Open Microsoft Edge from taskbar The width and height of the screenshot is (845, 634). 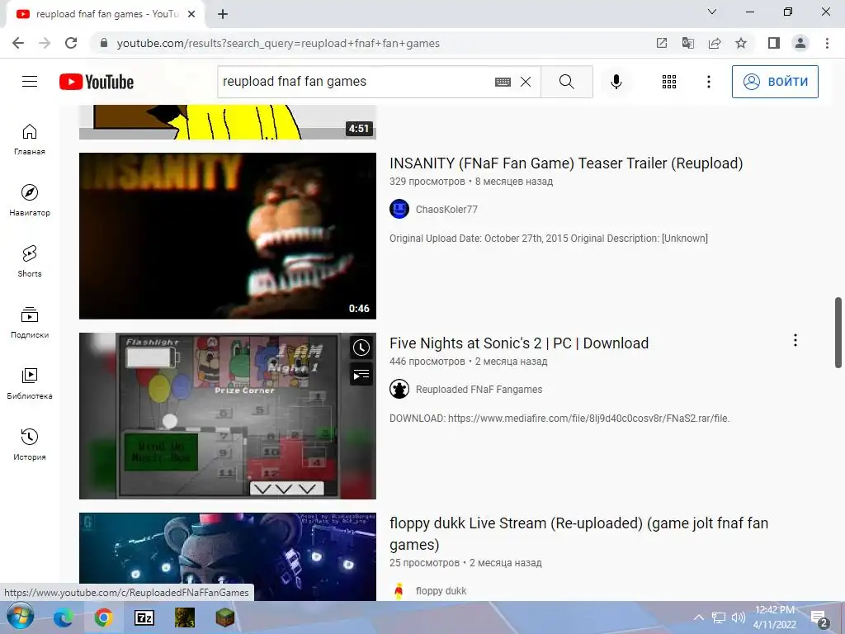click(x=63, y=617)
